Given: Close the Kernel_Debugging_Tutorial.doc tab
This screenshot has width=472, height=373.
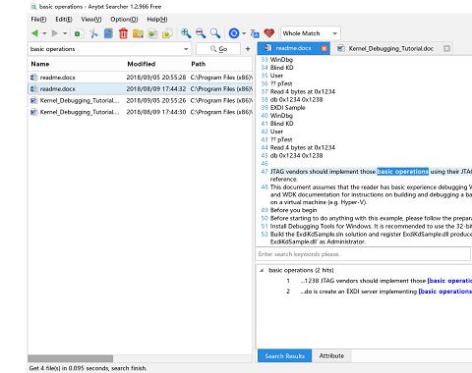Looking at the screenshot, I should coord(446,48).
